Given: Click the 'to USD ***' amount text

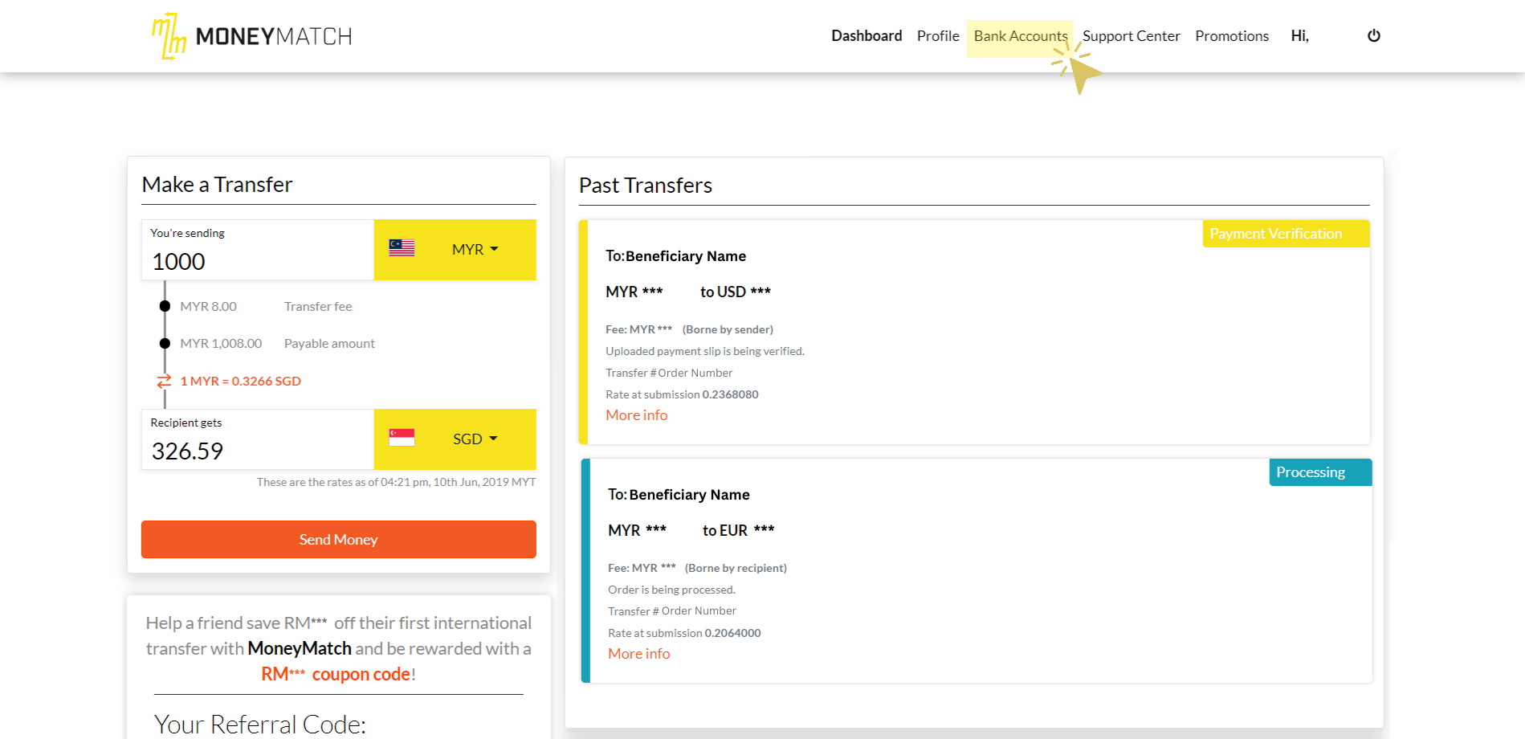Looking at the screenshot, I should [x=736, y=292].
